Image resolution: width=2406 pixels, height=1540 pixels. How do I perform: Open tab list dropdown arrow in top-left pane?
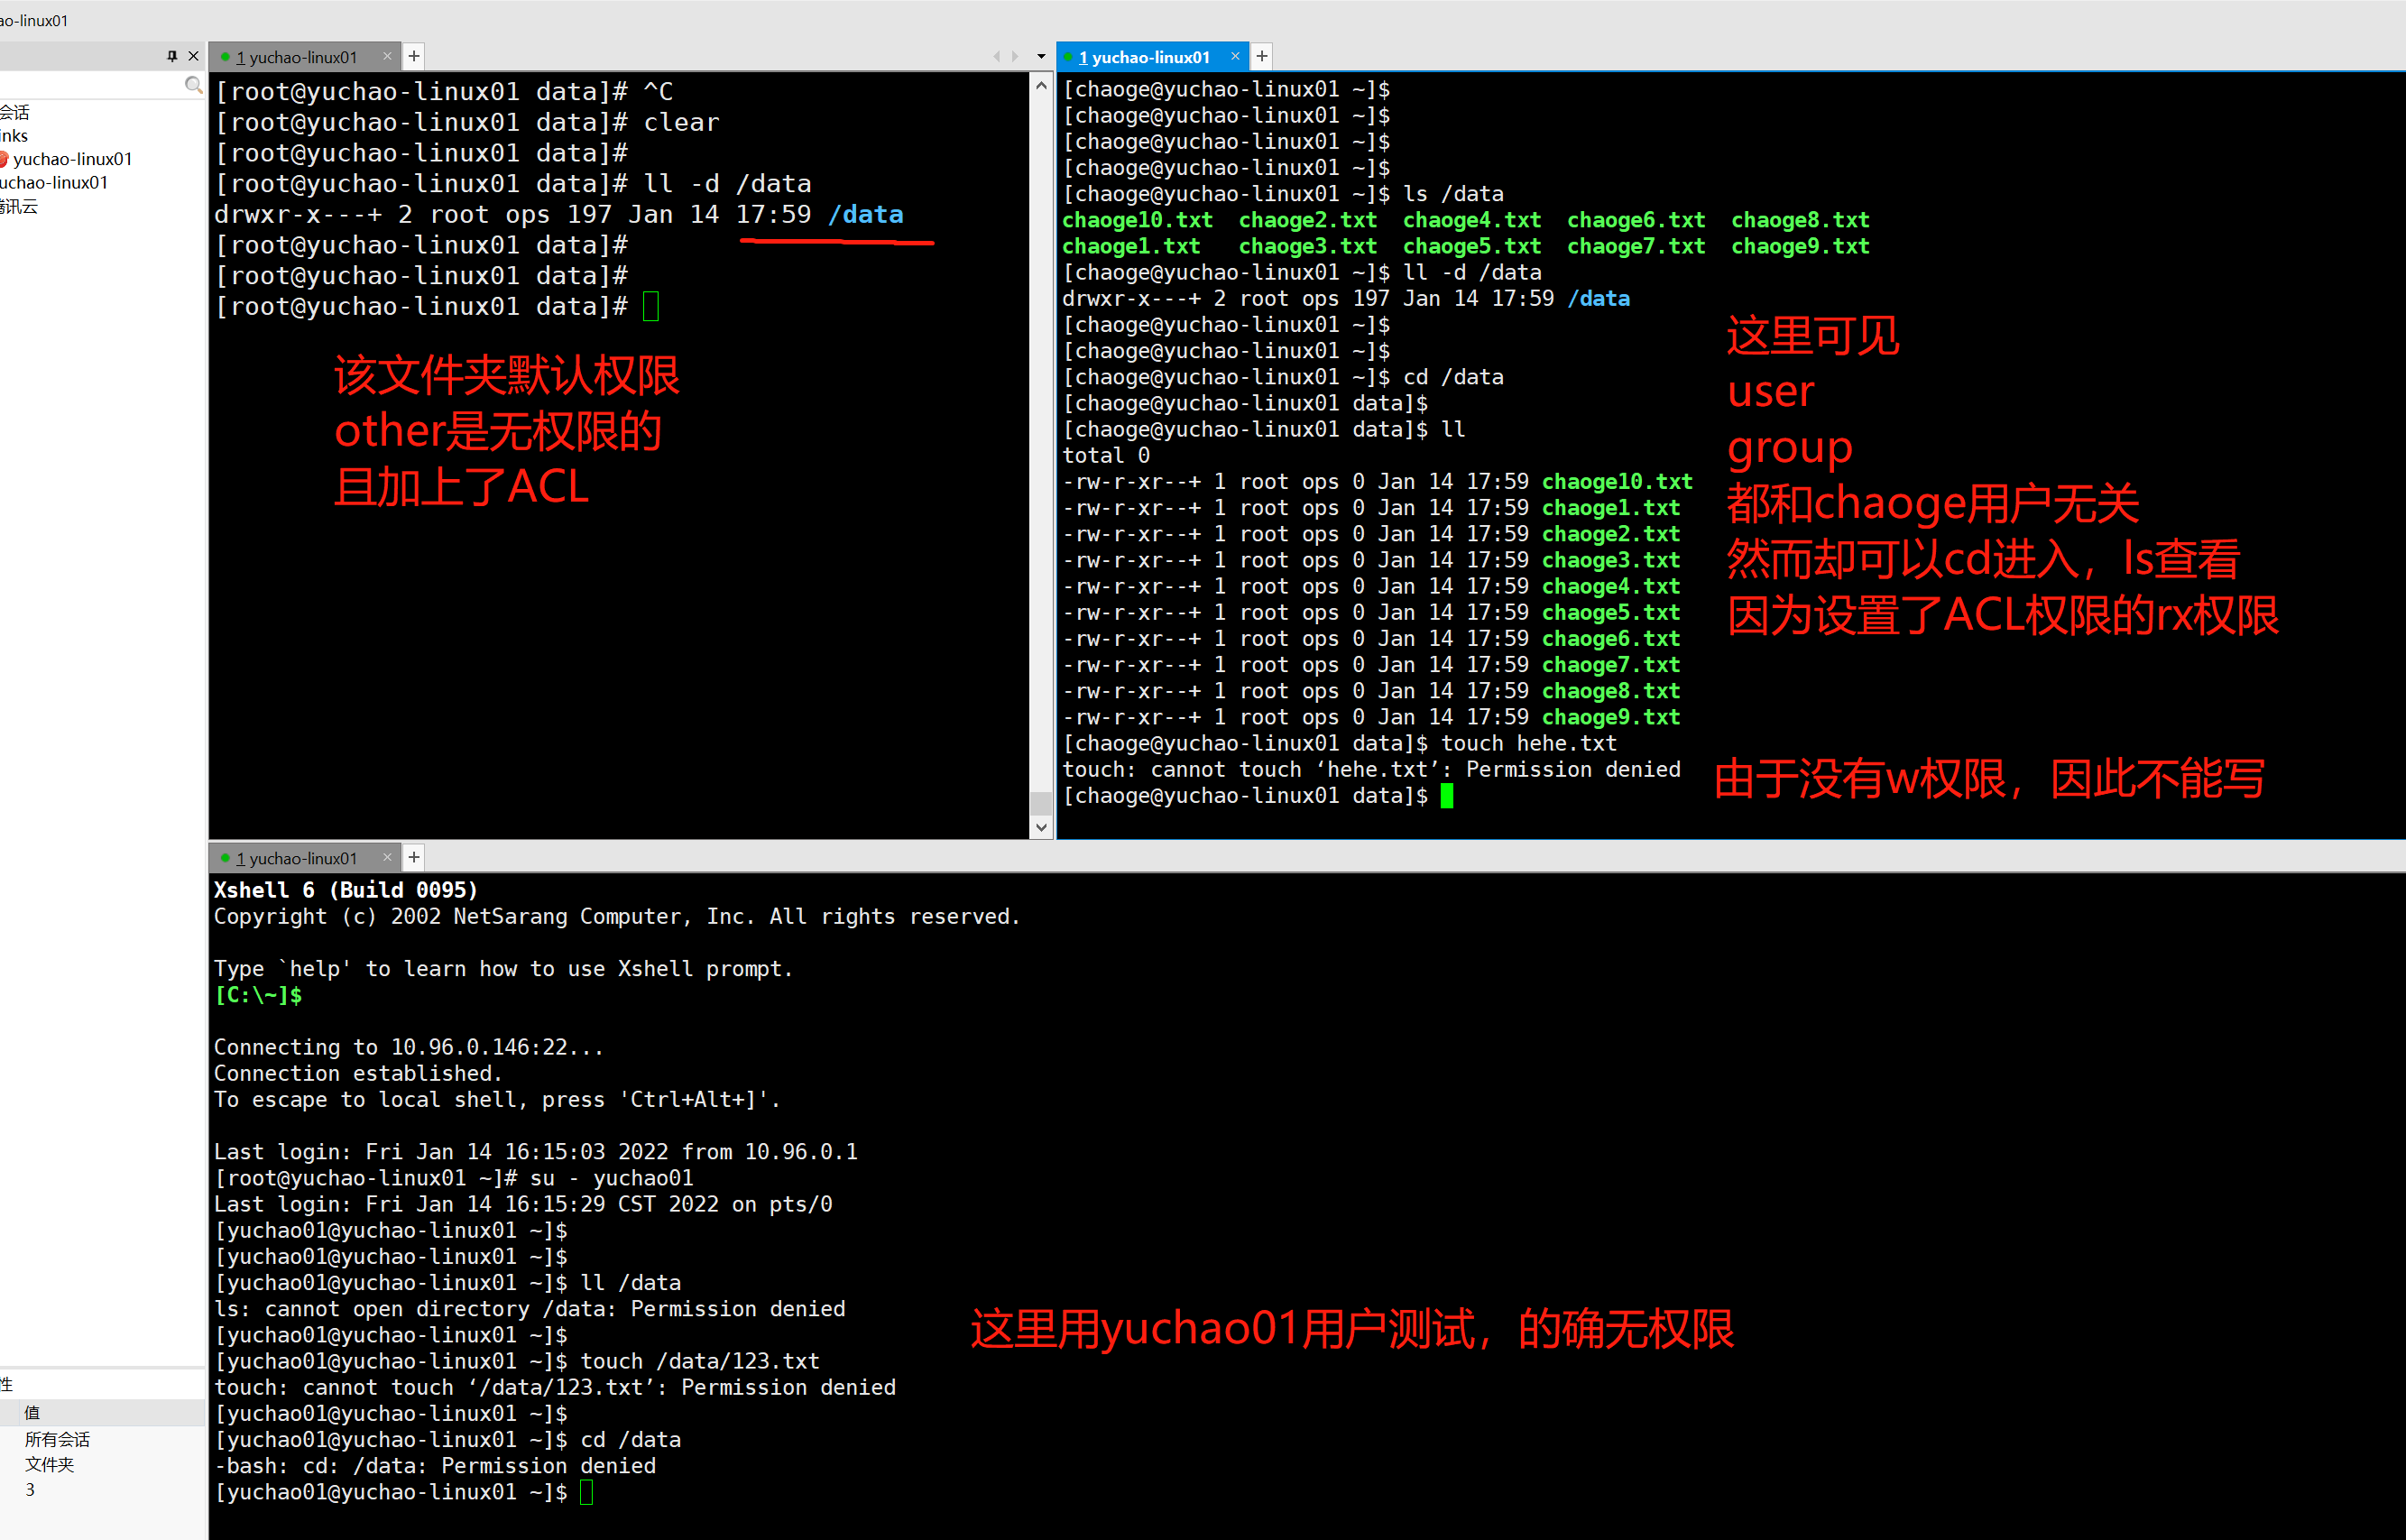coord(1041,56)
